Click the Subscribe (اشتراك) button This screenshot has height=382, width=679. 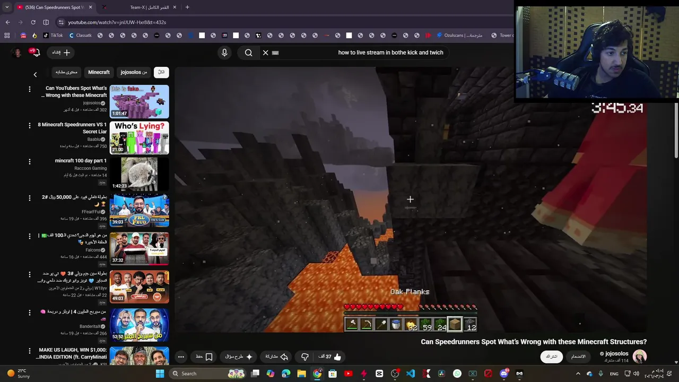pyautogui.click(x=552, y=357)
